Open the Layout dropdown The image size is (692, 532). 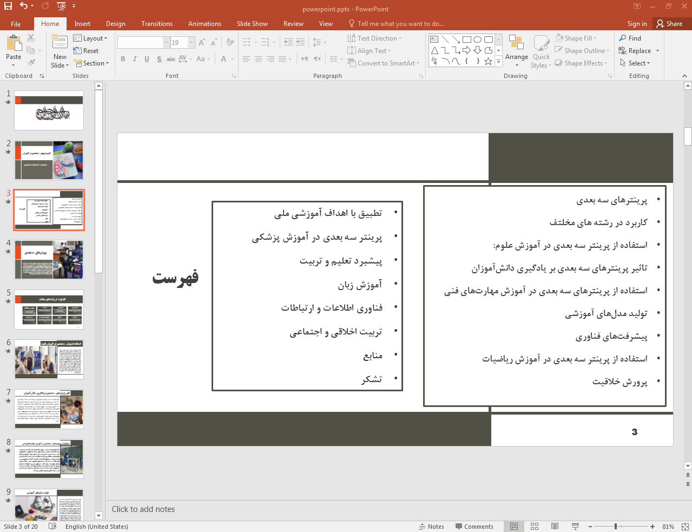[91, 38]
